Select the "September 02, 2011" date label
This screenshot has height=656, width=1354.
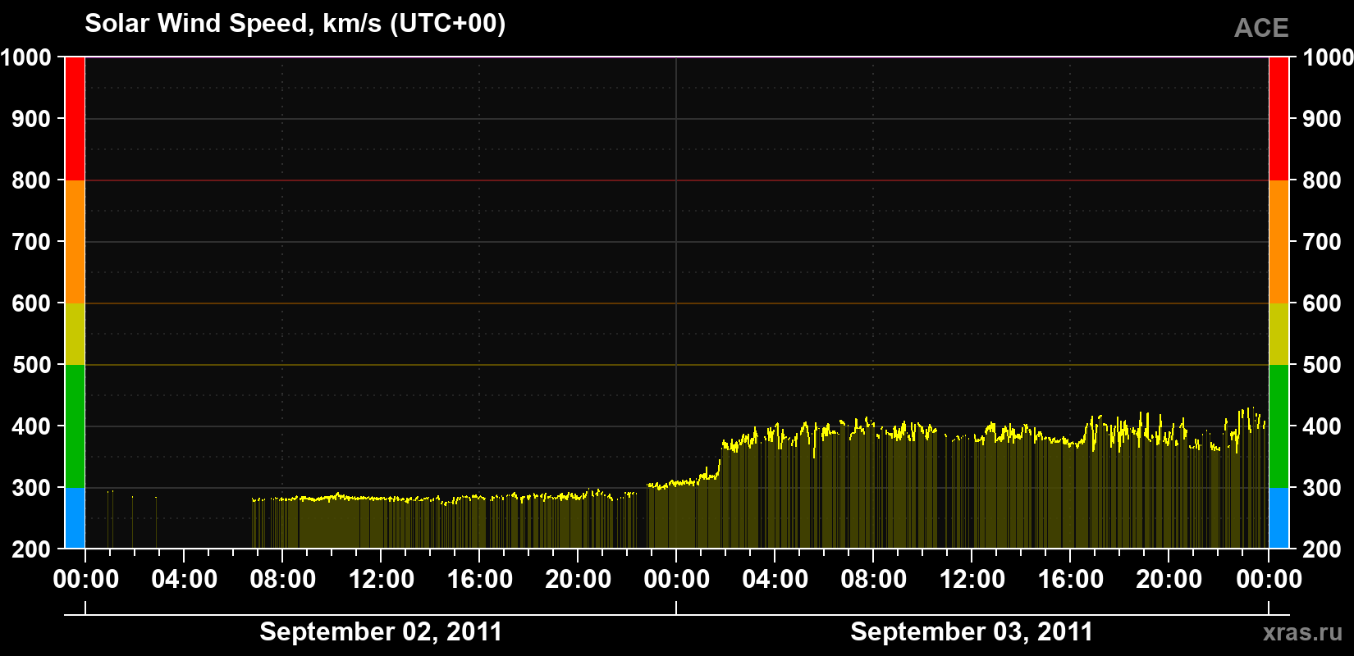click(x=381, y=631)
